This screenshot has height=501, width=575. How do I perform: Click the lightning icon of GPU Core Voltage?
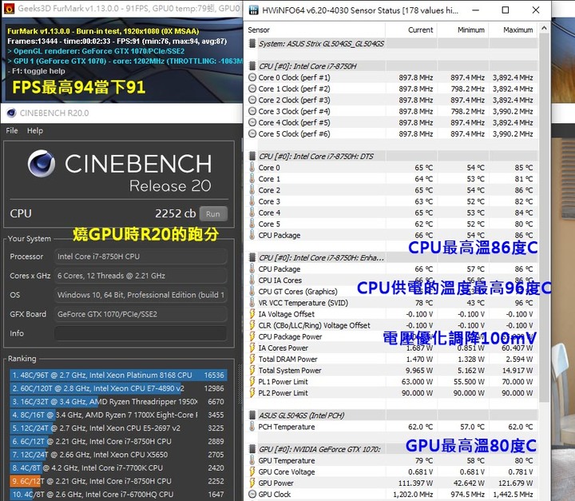(x=252, y=471)
